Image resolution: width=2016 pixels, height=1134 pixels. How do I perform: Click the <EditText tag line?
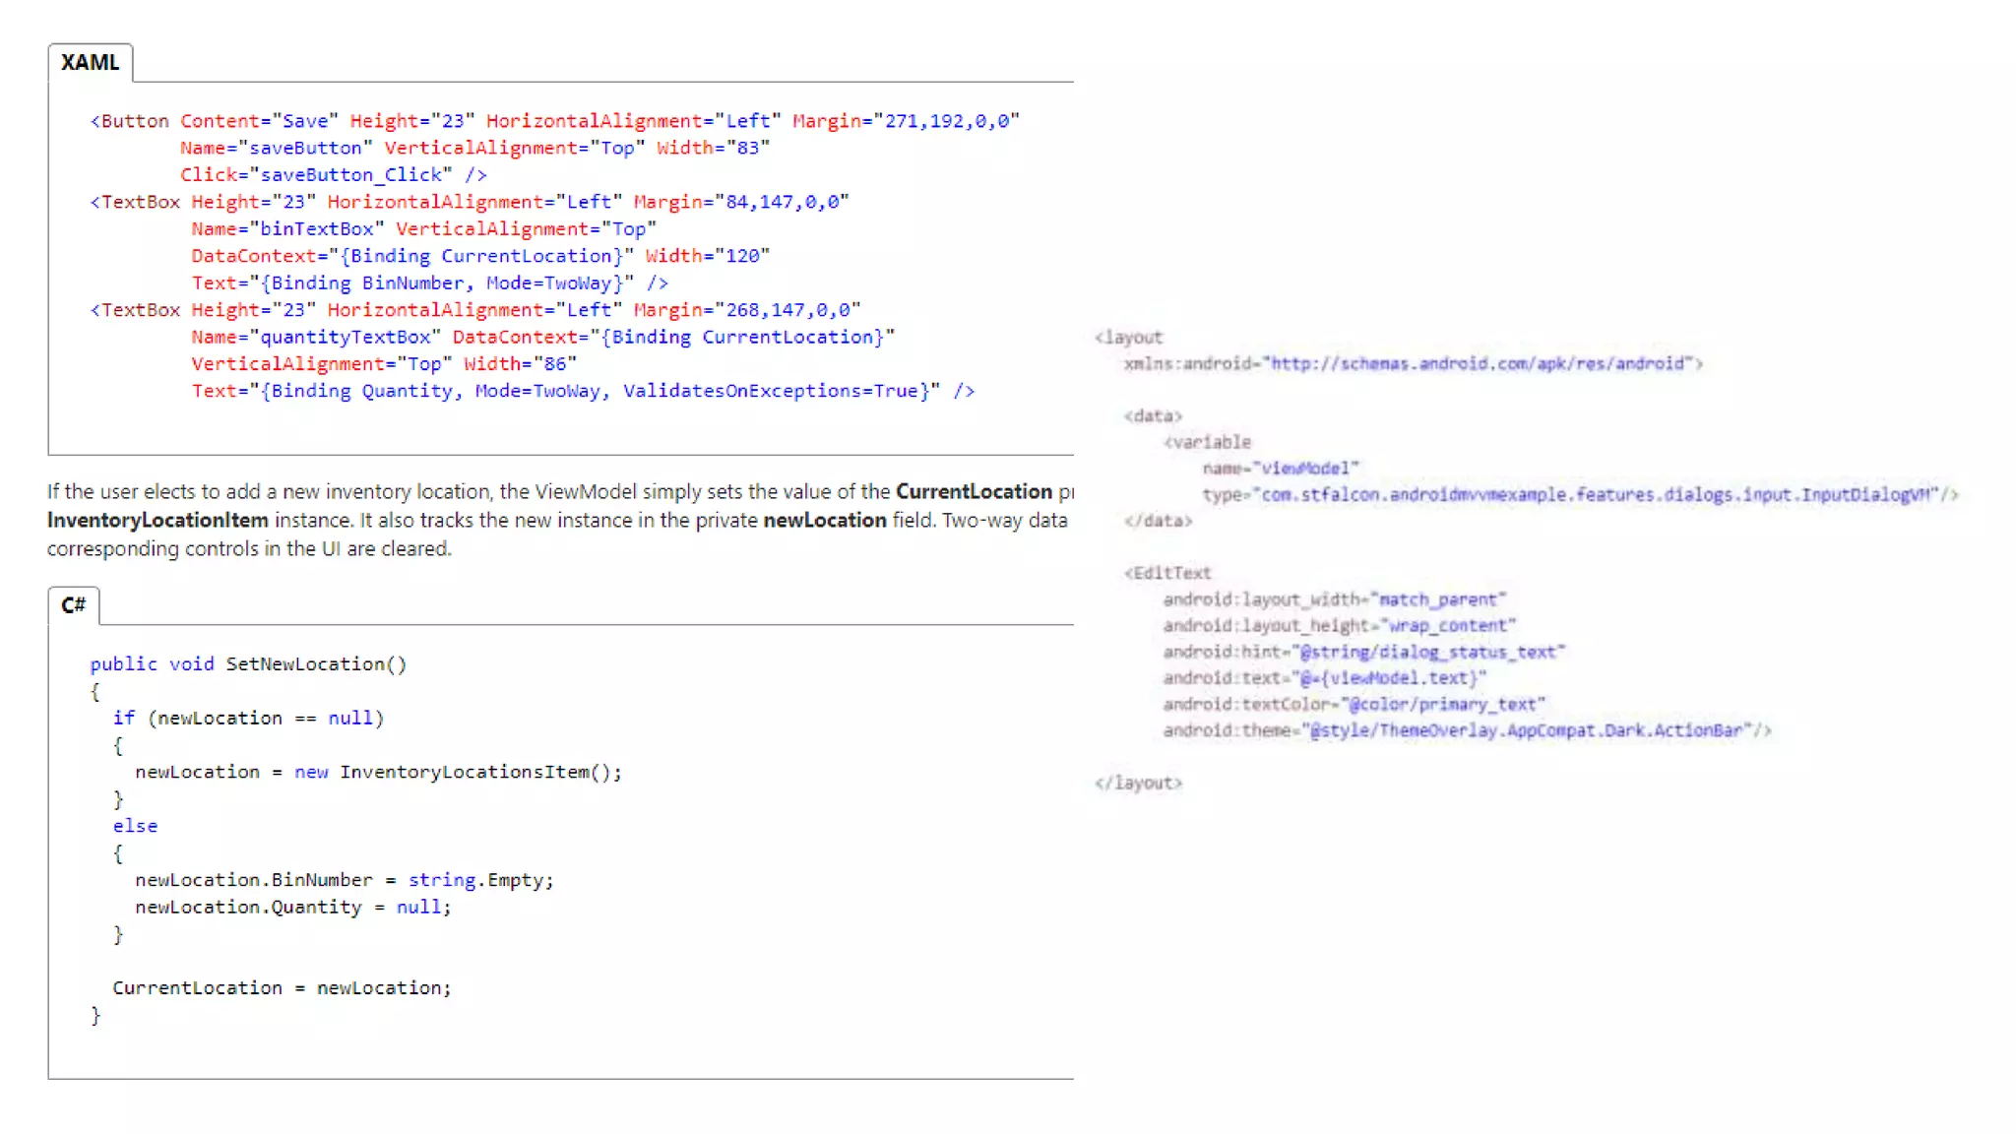tap(1167, 573)
